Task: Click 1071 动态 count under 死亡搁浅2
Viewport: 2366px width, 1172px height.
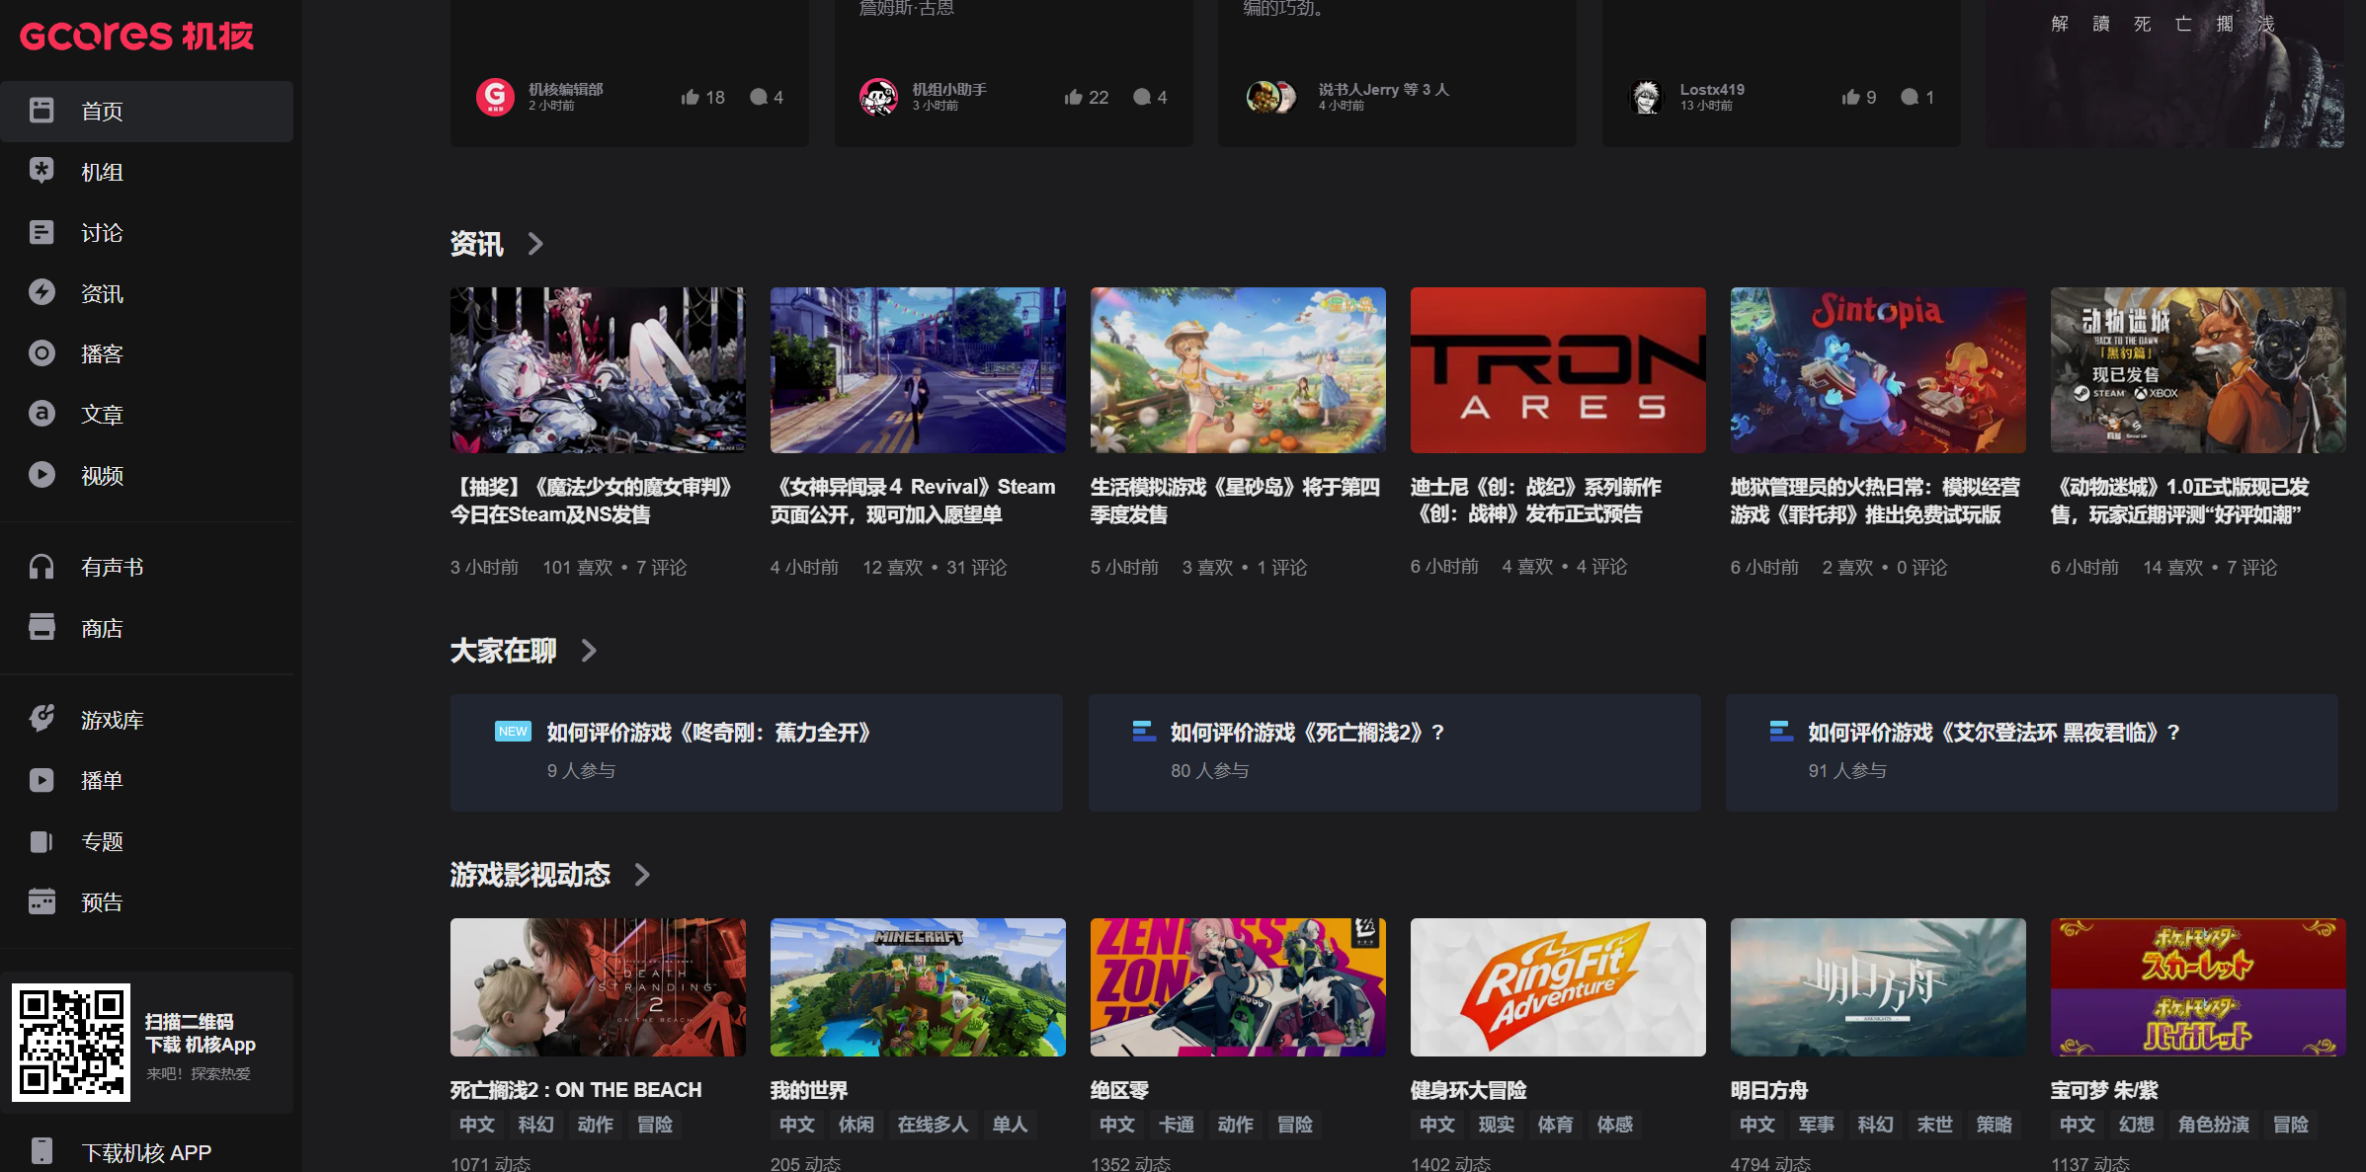Action: pyautogui.click(x=491, y=1164)
